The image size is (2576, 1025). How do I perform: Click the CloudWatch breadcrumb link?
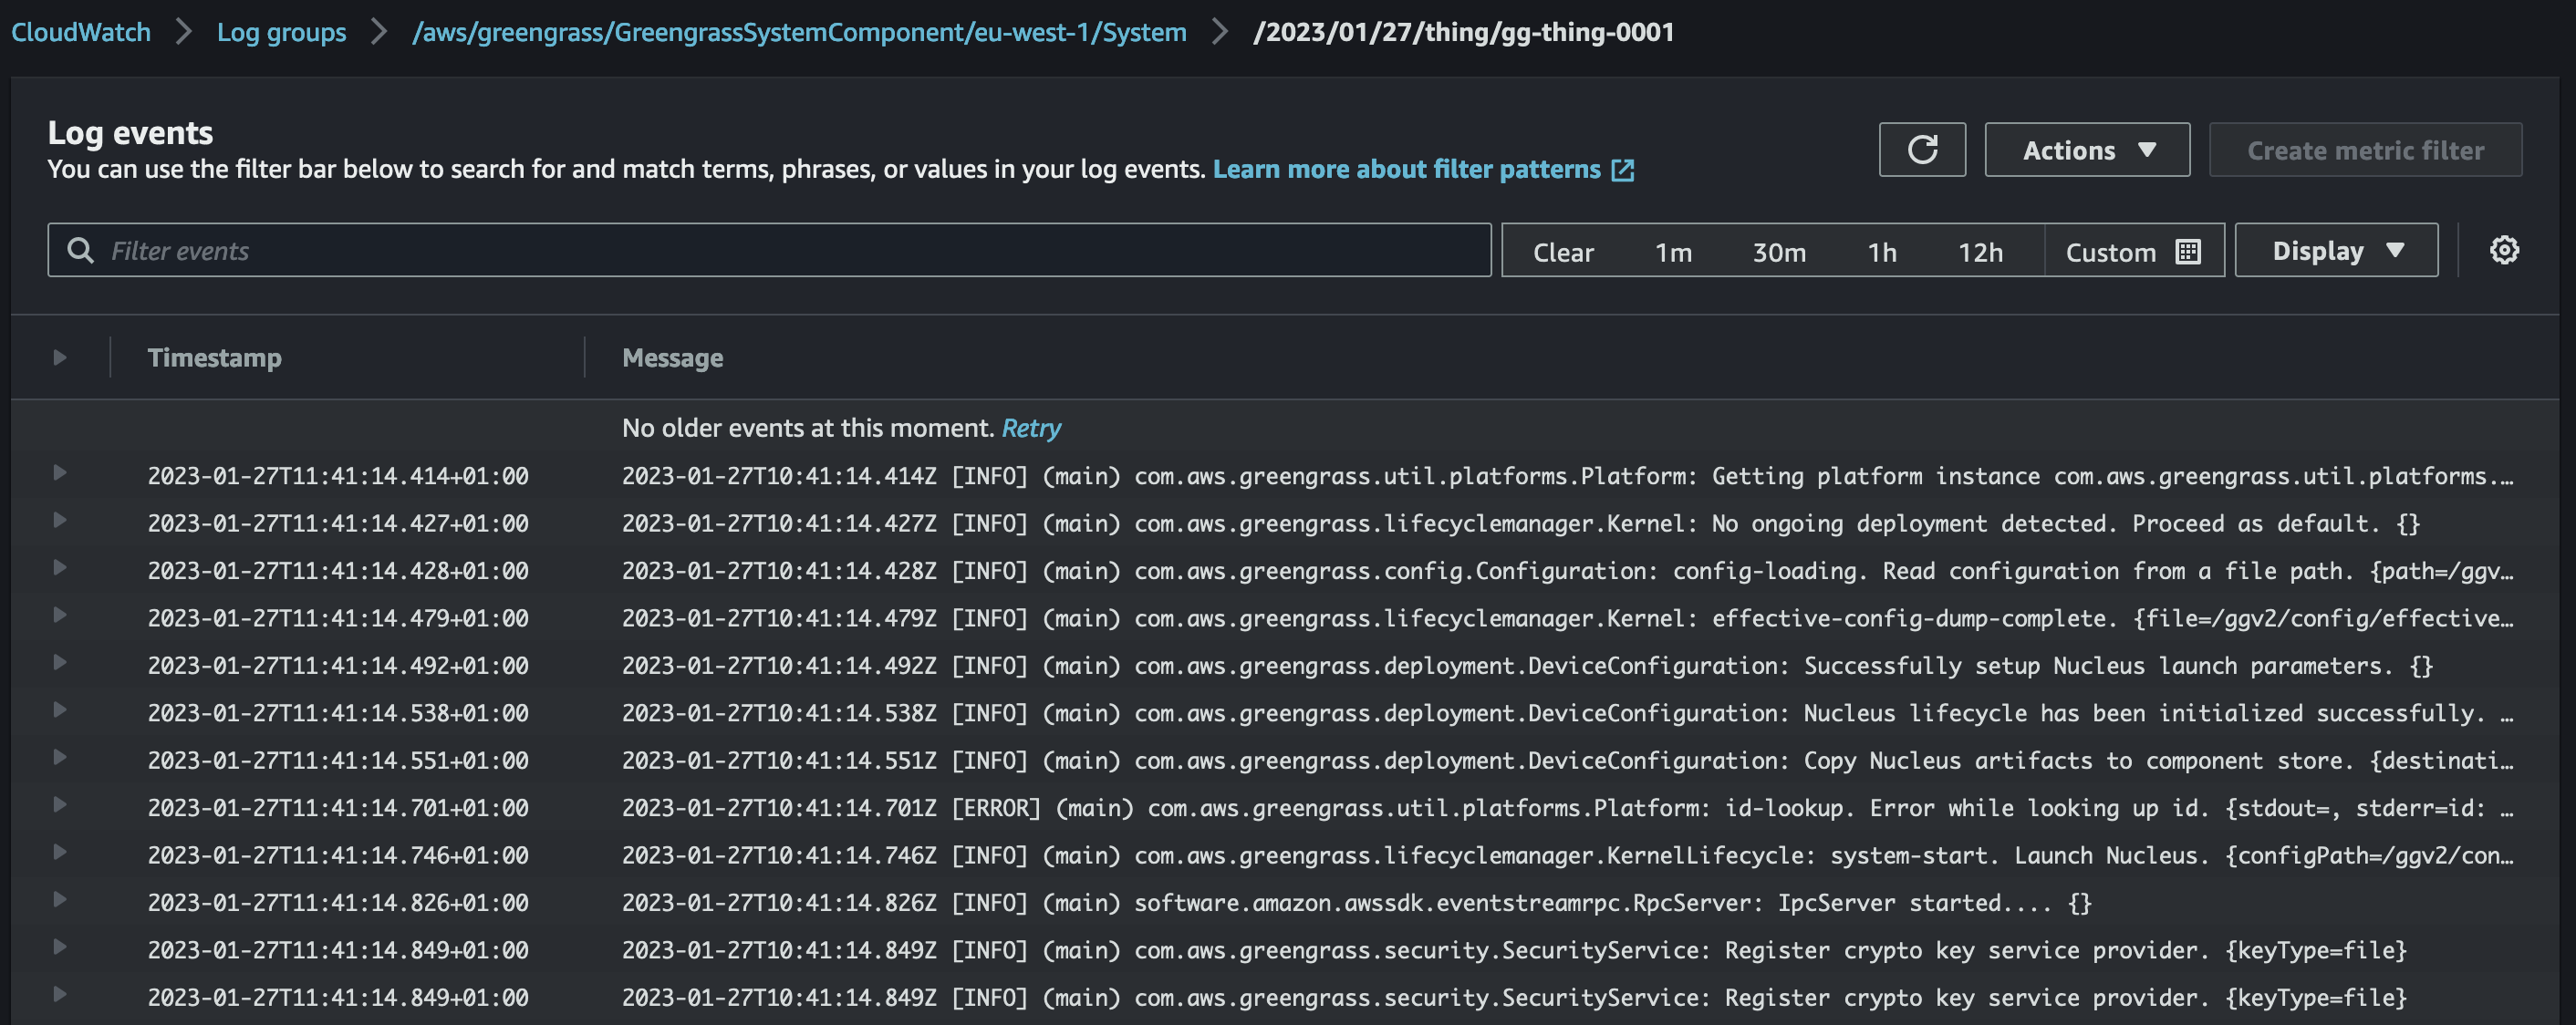click(x=81, y=32)
